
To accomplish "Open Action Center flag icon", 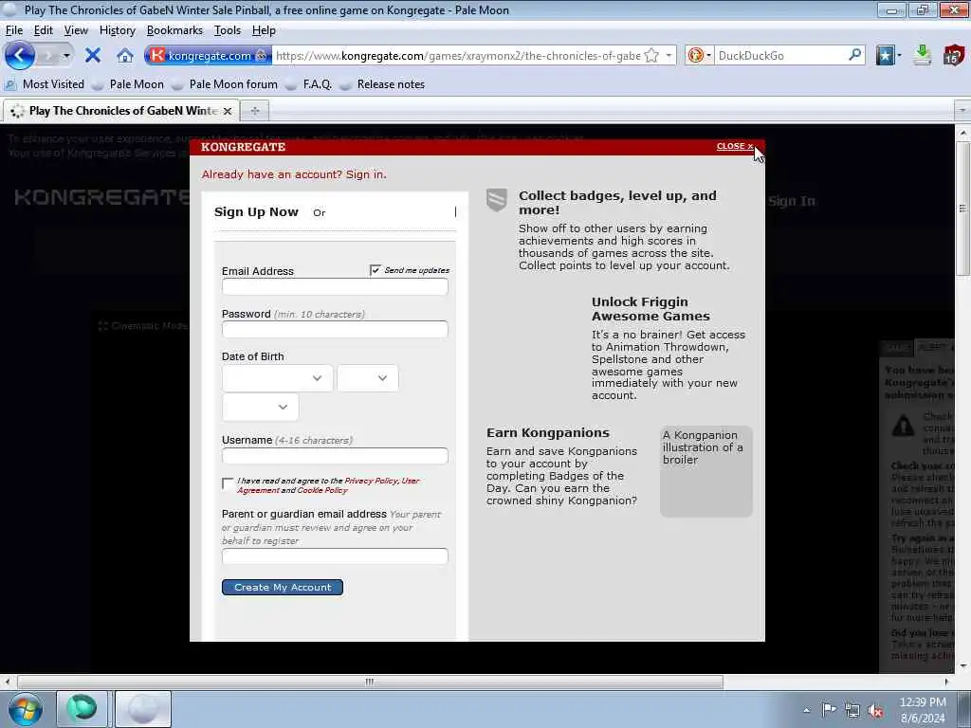I will coord(829,710).
